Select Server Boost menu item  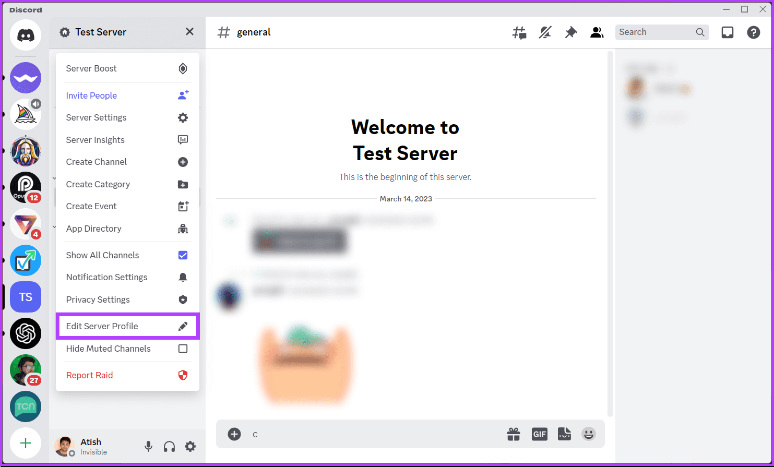click(127, 68)
